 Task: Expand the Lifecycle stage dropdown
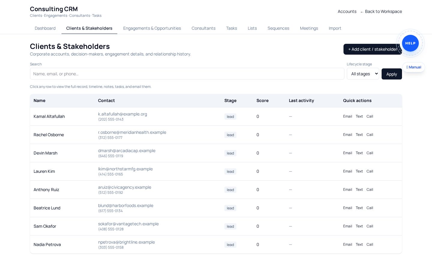tap(363, 74)
